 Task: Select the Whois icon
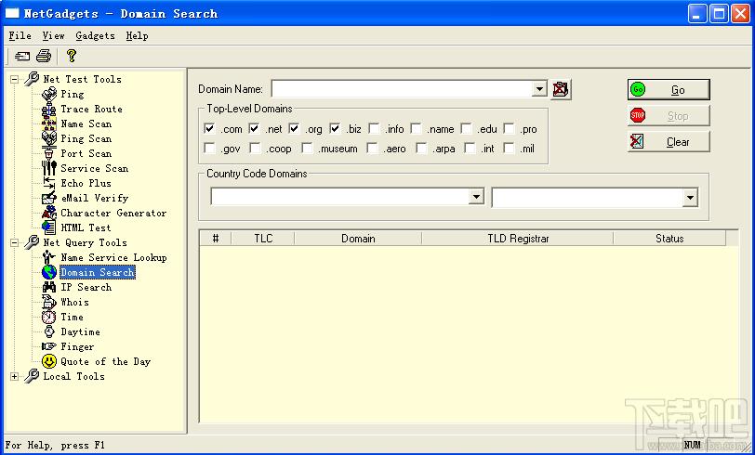49,302
